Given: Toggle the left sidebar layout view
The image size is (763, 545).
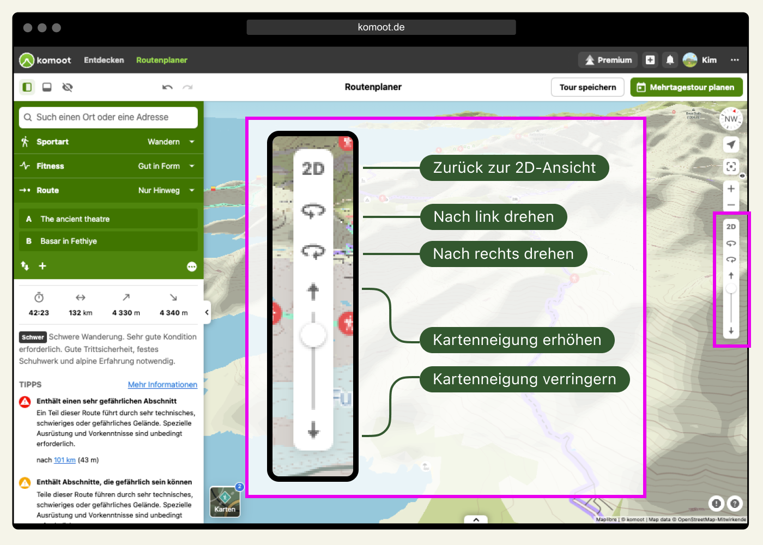Looking at the screenshot, I should pos(27,87).
